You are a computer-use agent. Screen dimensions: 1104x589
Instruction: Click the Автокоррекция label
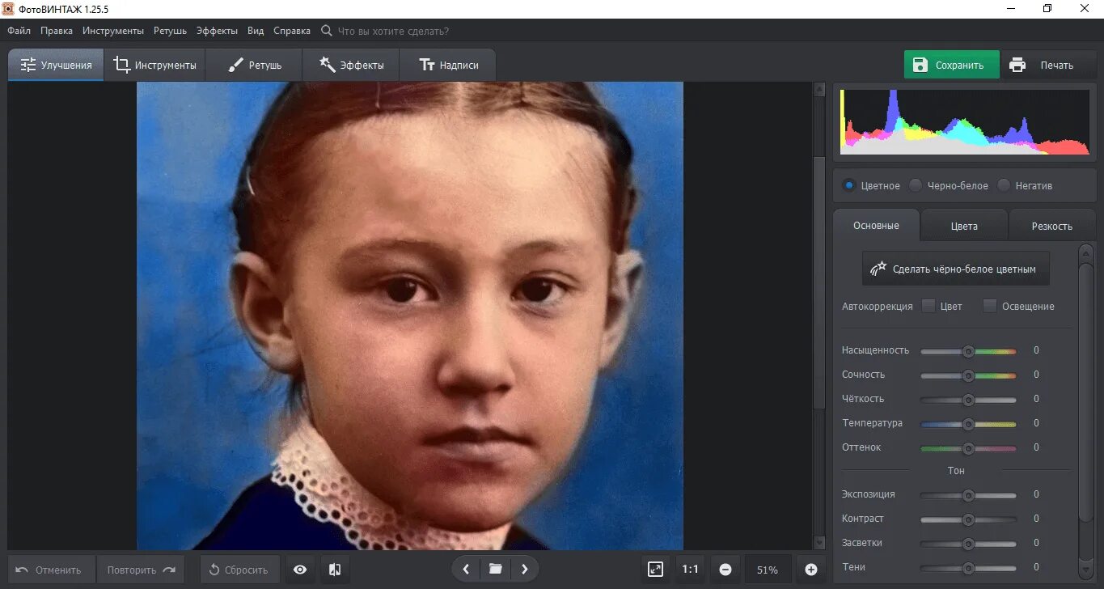click(x=877, y=306)
